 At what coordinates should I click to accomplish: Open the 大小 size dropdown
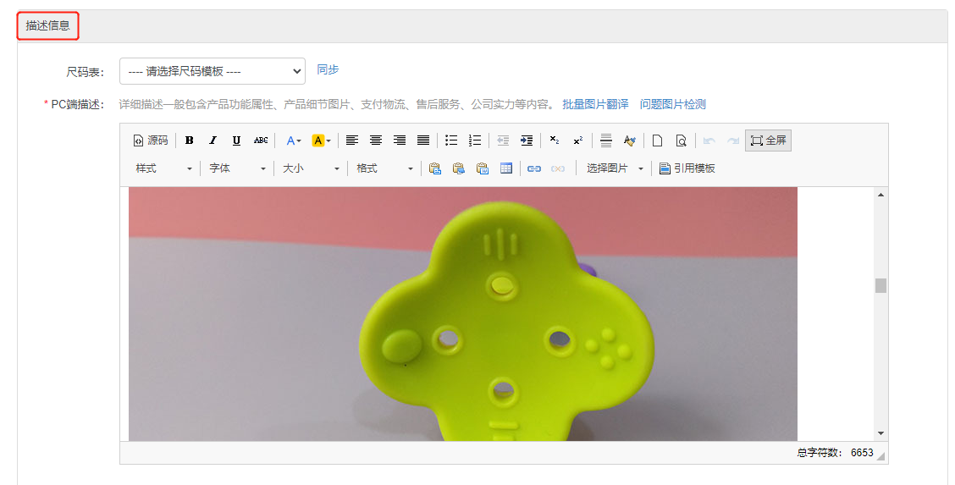click(312, 168)
